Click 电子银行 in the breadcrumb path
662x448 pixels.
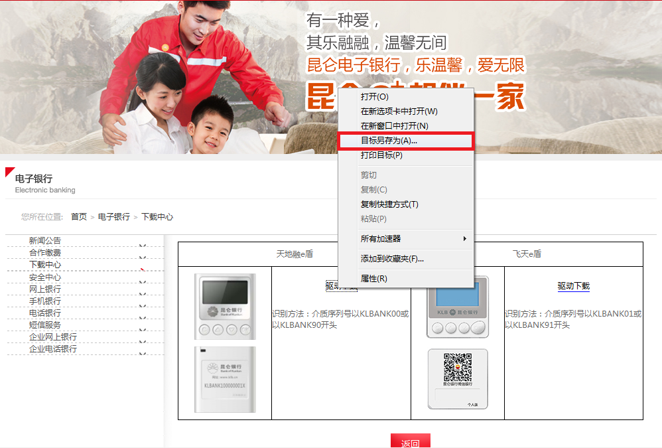point(114,217)
